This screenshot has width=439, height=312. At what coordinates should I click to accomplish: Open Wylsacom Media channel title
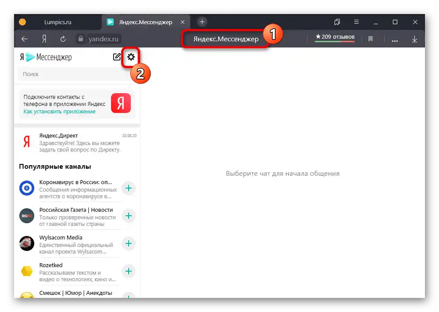point(61,238)
